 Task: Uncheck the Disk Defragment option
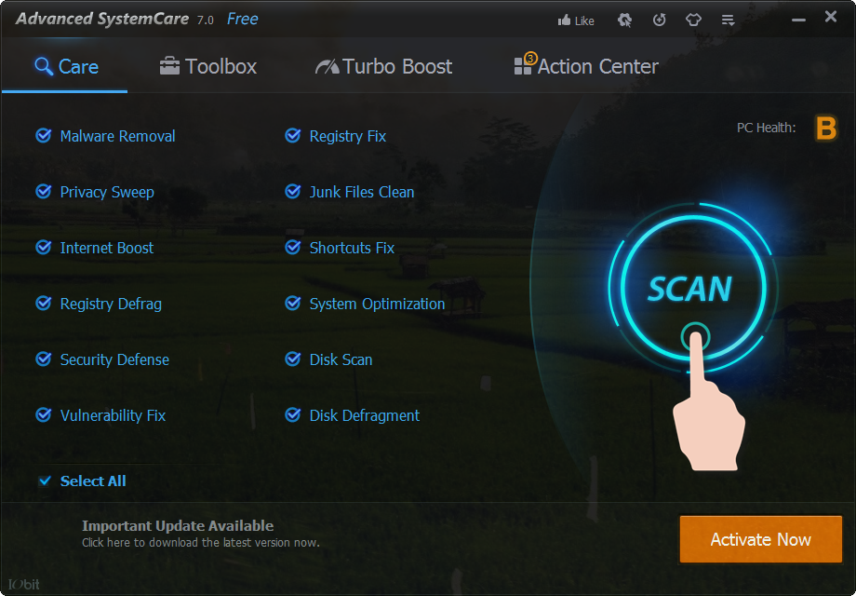(x=293, y=415)
